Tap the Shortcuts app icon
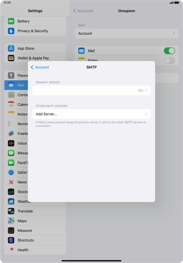The height and width of the screenshot is (263, 183). click(11, 240)
